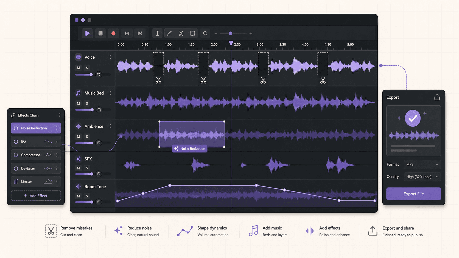The image size is (459, 258).
Task: Select the pencil draw tool
Action: click(169, 33)
